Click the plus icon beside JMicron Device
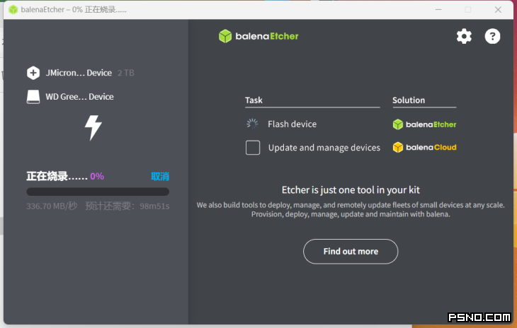This screenshot has height=328, width=517. tap(33, 73)
